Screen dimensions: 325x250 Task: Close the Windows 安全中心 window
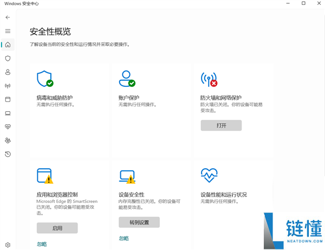(319, 3)
